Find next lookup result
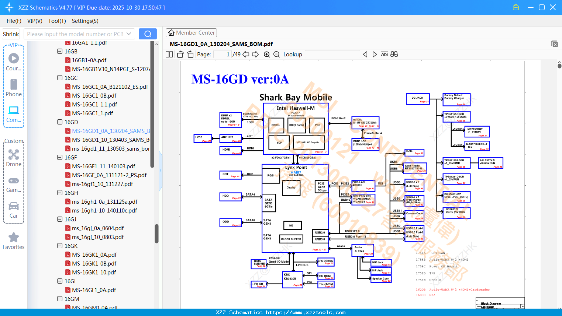The width and height of the screenshot is (562, 316). tap(375, 55)
